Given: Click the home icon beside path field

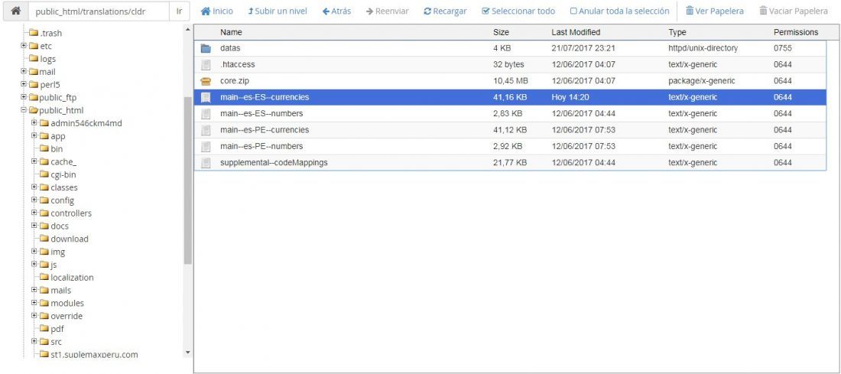Looking at the screenshot, I should coord(15,11).
